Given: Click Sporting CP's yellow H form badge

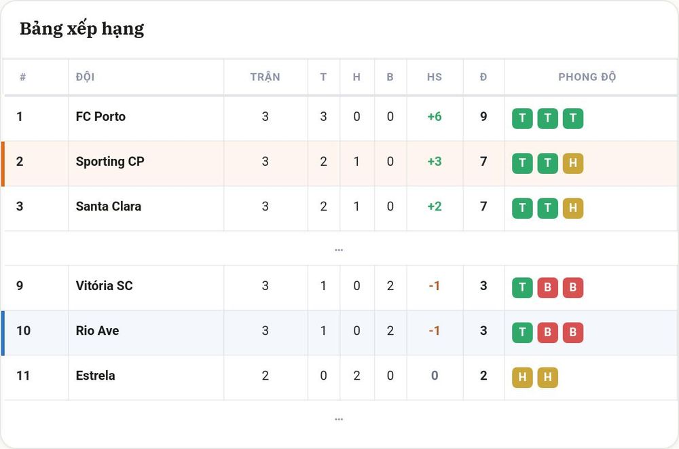Looking at the screenshot, I should click(x=573, y=164).
